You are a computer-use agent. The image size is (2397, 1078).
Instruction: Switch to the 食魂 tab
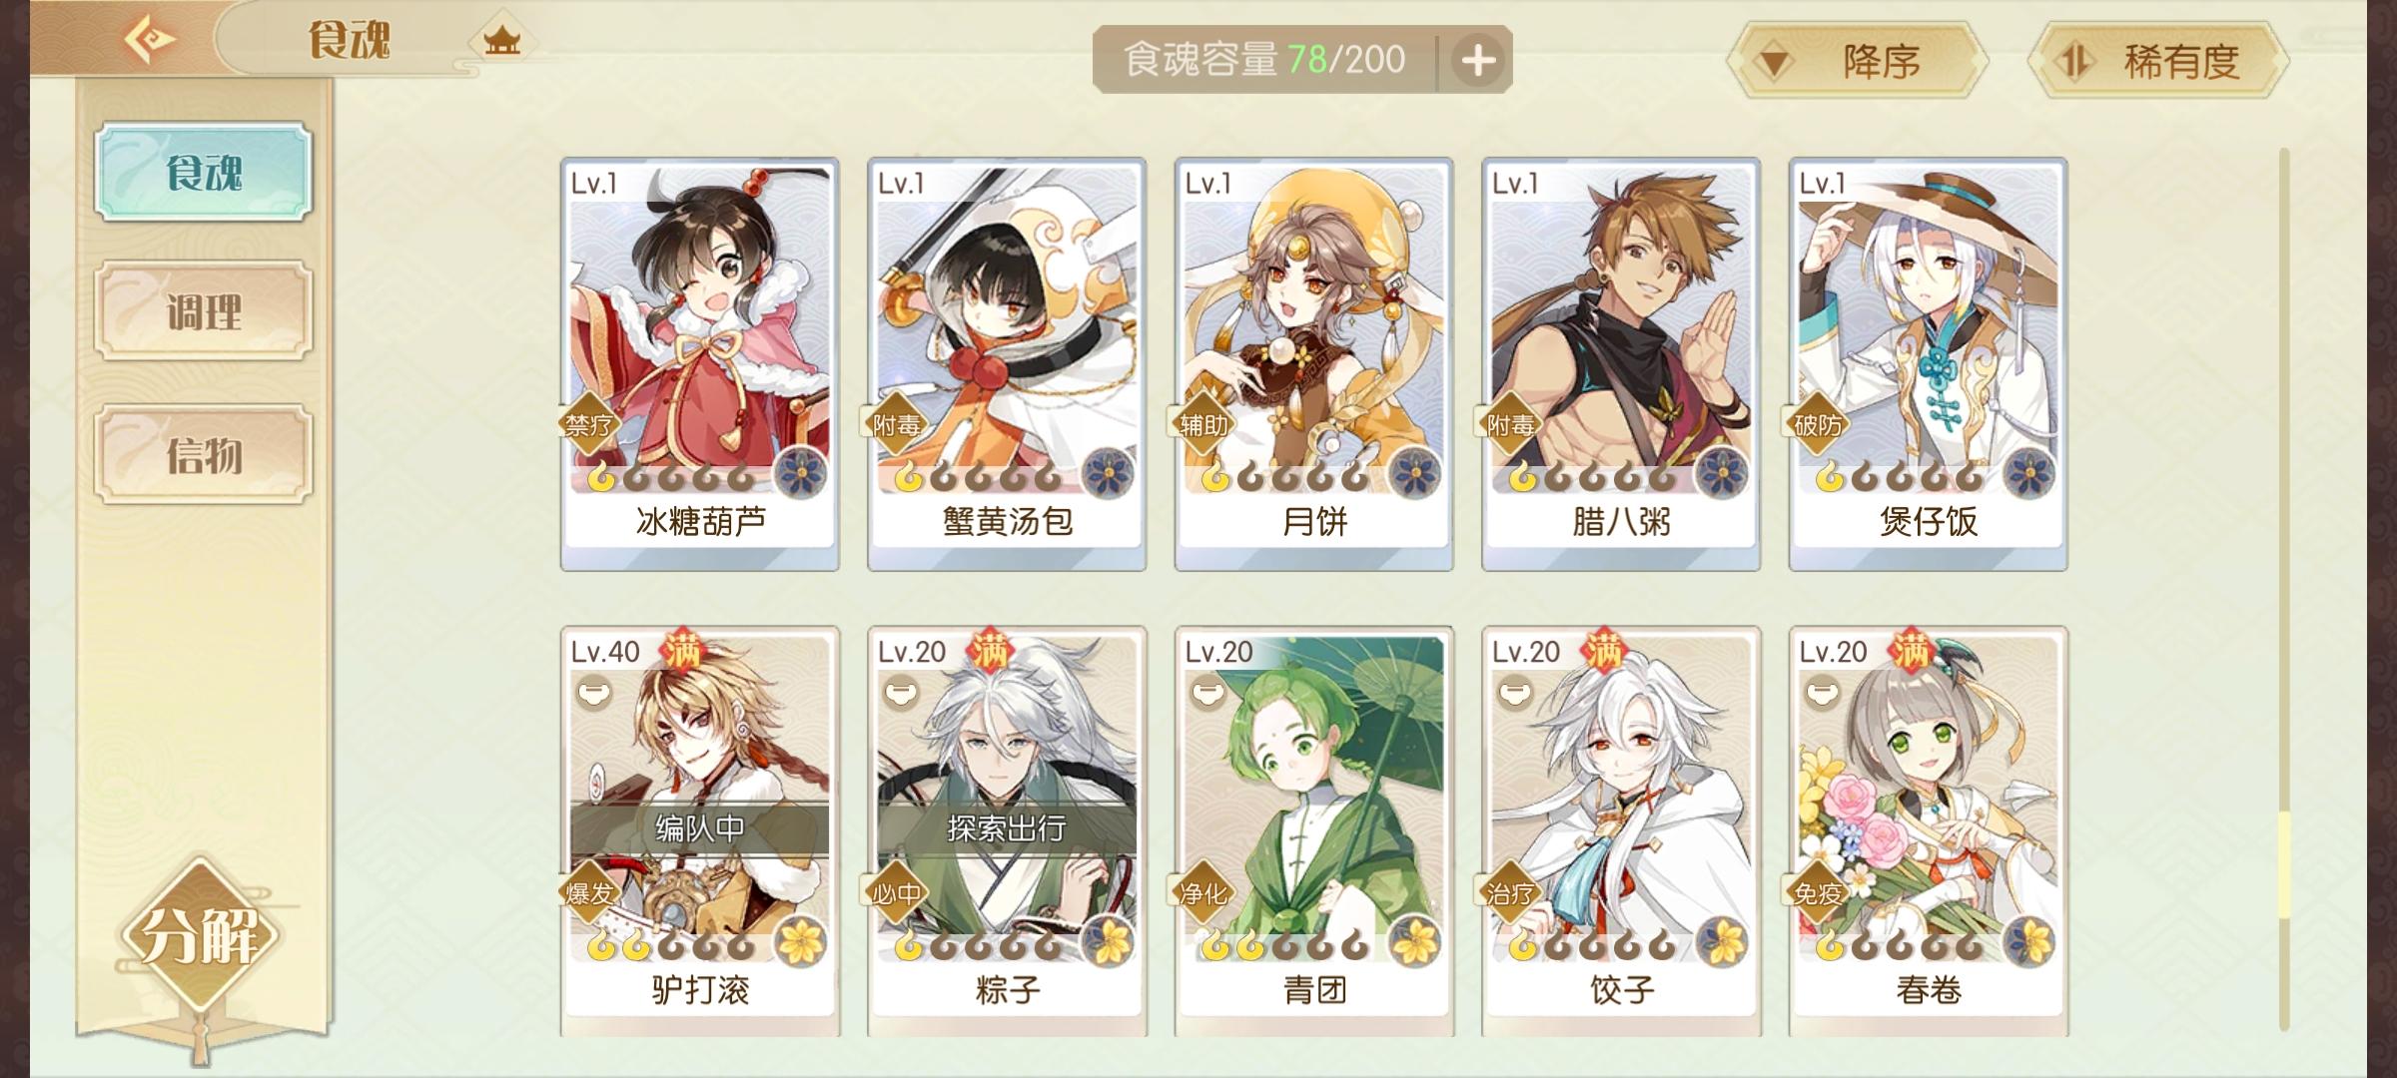coord(204,172)
